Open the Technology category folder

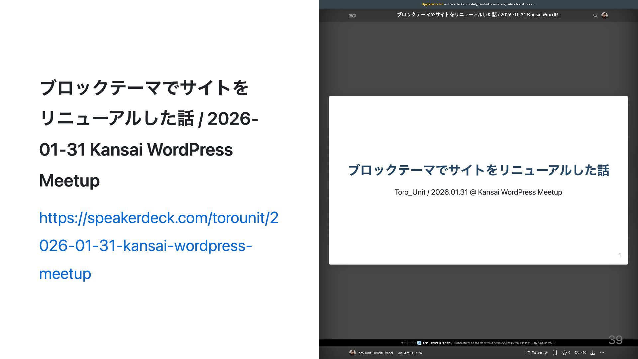(536, 353)
